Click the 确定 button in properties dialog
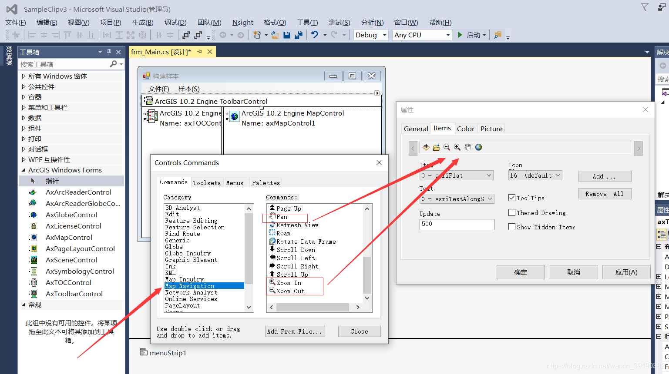Viewport: 669px width, 374px height. (521, 272)
